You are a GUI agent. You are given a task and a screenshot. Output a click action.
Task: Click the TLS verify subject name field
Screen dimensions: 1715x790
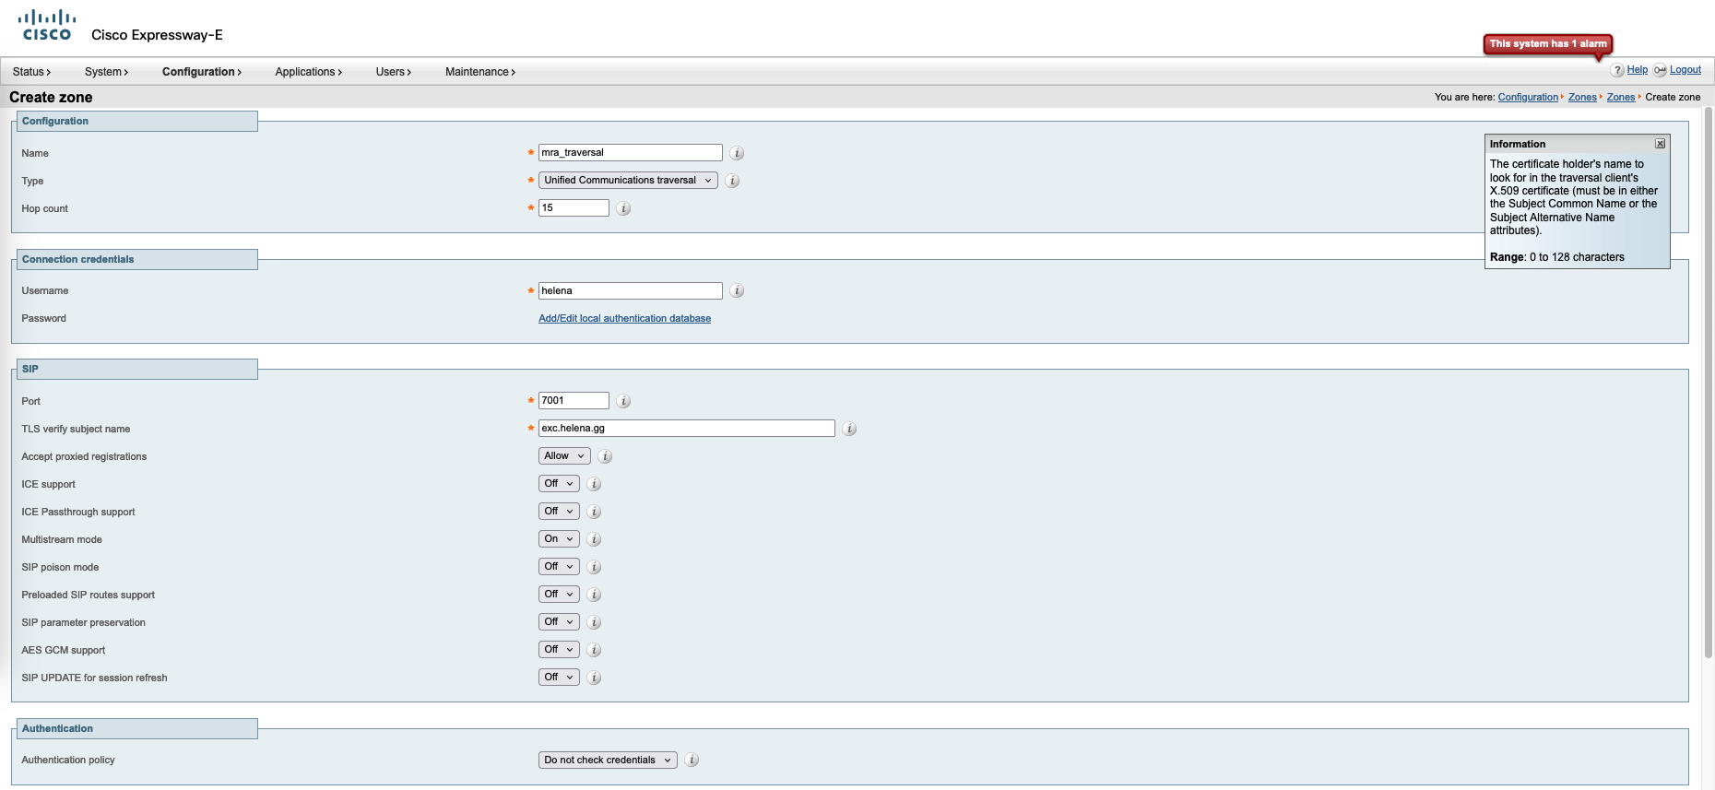pos(686,429)
